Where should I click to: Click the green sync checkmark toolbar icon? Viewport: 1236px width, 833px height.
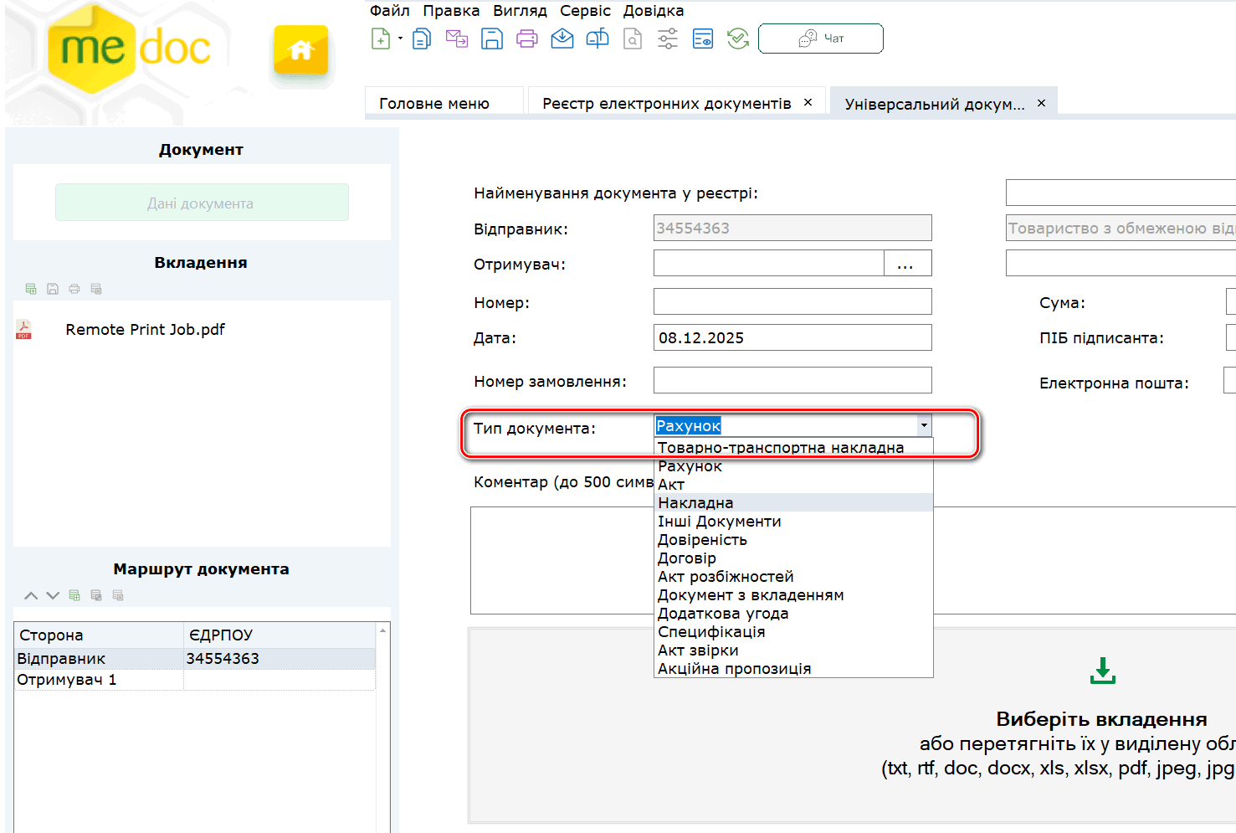[x=738, y=39]
